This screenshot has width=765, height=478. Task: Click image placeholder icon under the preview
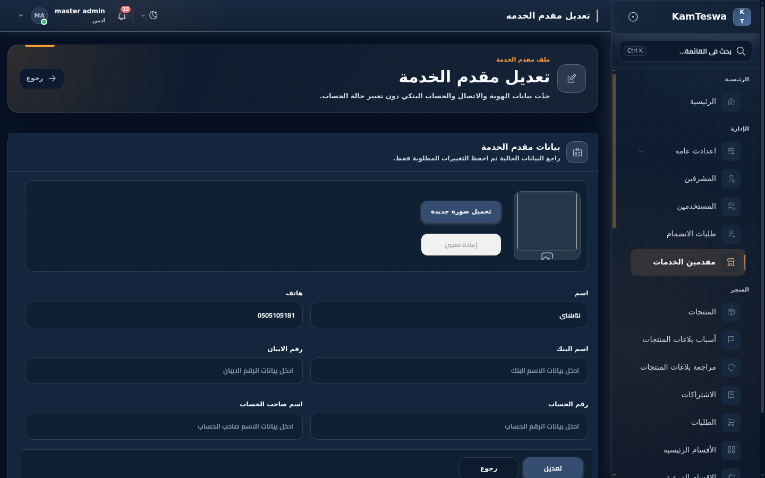(x=547, y=256)
